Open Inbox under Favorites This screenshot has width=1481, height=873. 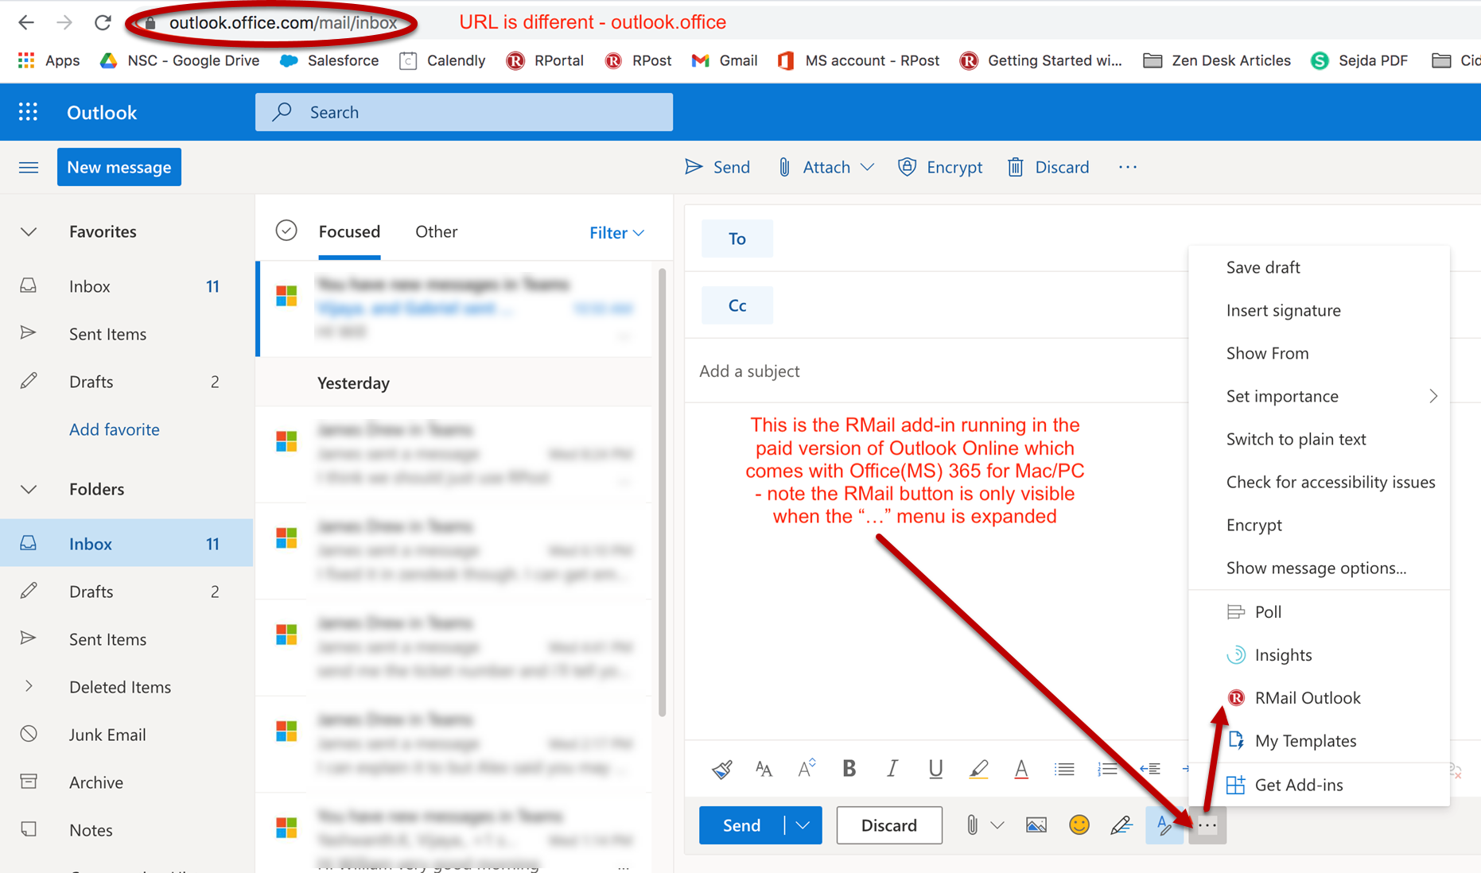126,286
